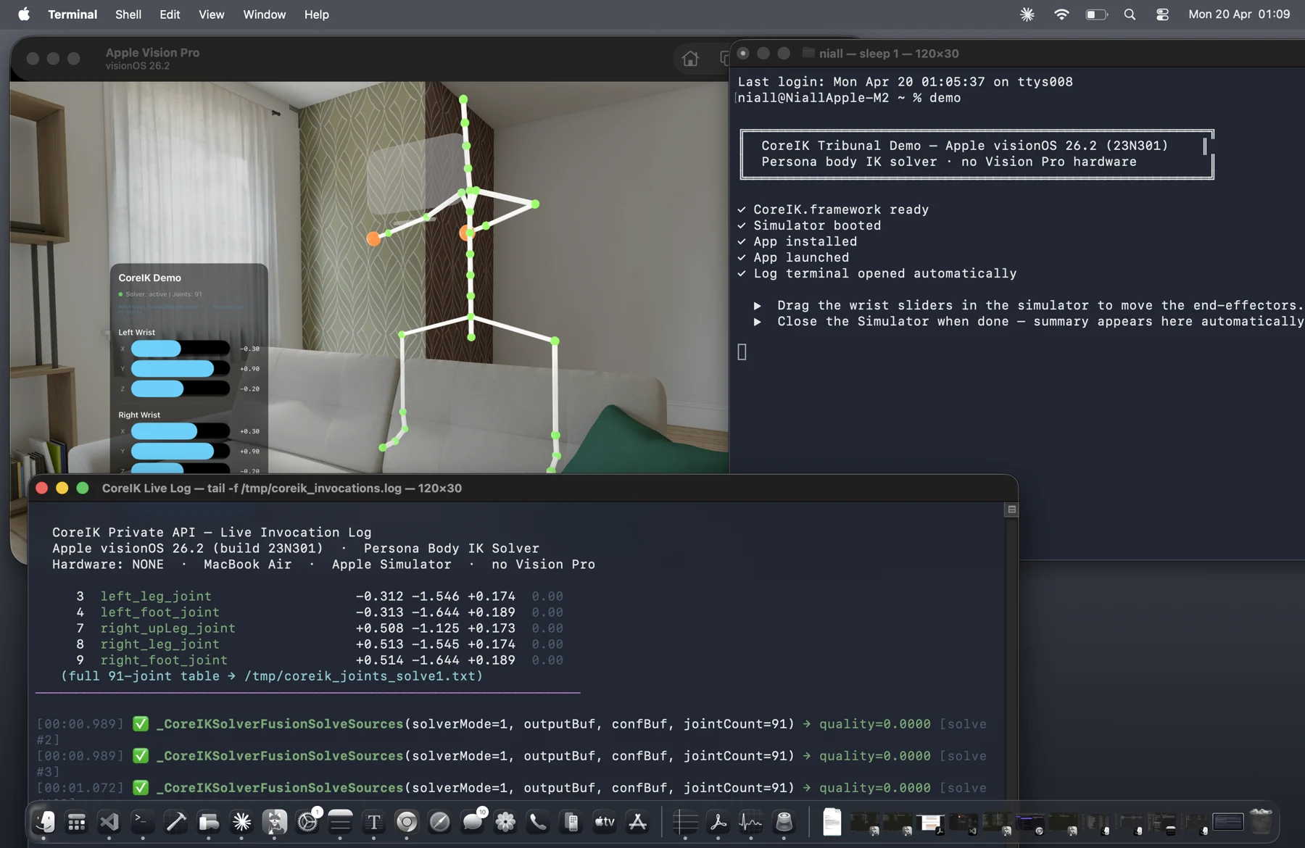The height and width of the screenshot is (848, 1305).
Task: Click the scroll-to-top icon in CoreIK Live Log
Action: point(1011,510)
